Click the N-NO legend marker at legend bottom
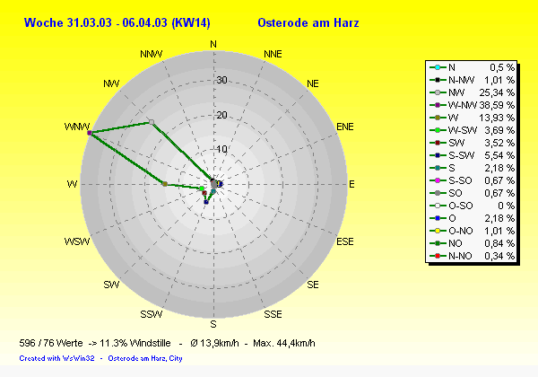This screenshot has width=538, height=377. [x=437, y=256]
